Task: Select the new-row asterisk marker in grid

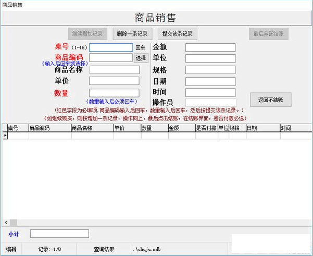Action: (x=5, y=136)
